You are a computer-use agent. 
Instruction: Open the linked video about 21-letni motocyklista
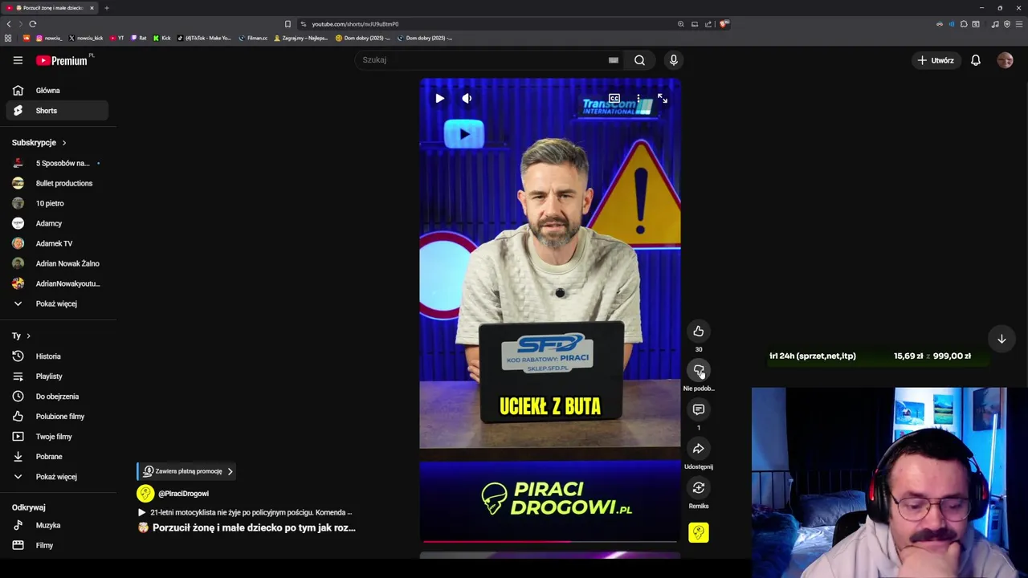(245, 512)
